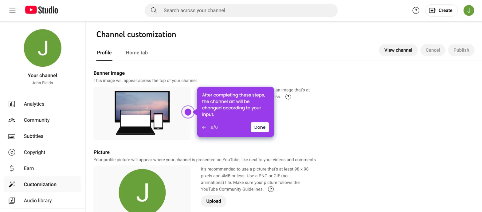Click the picture guidelines help icon

click(271, 189)
